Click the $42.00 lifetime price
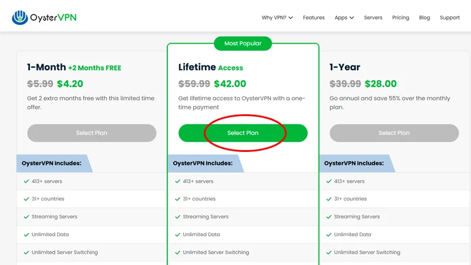This screenshot has width=471, height=265. (x=230, y=84)
